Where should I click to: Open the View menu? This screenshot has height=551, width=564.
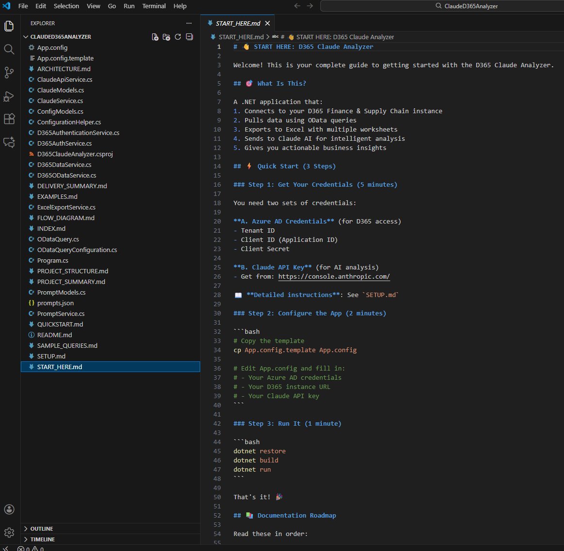click(x=94, y=6)
